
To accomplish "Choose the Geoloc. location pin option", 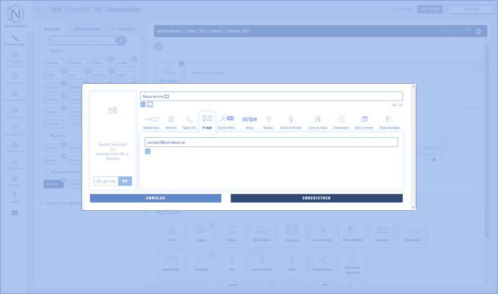I will tap(268, 122).
